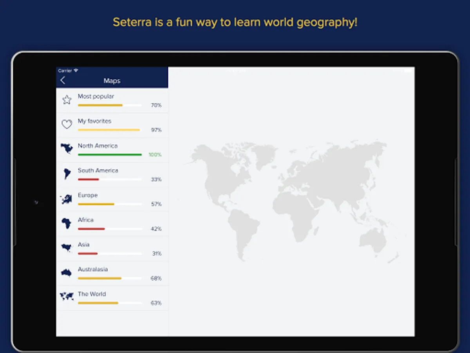Click the North America green progress bar
Viewport: 470px width, 353px height.
pos(110,155)
